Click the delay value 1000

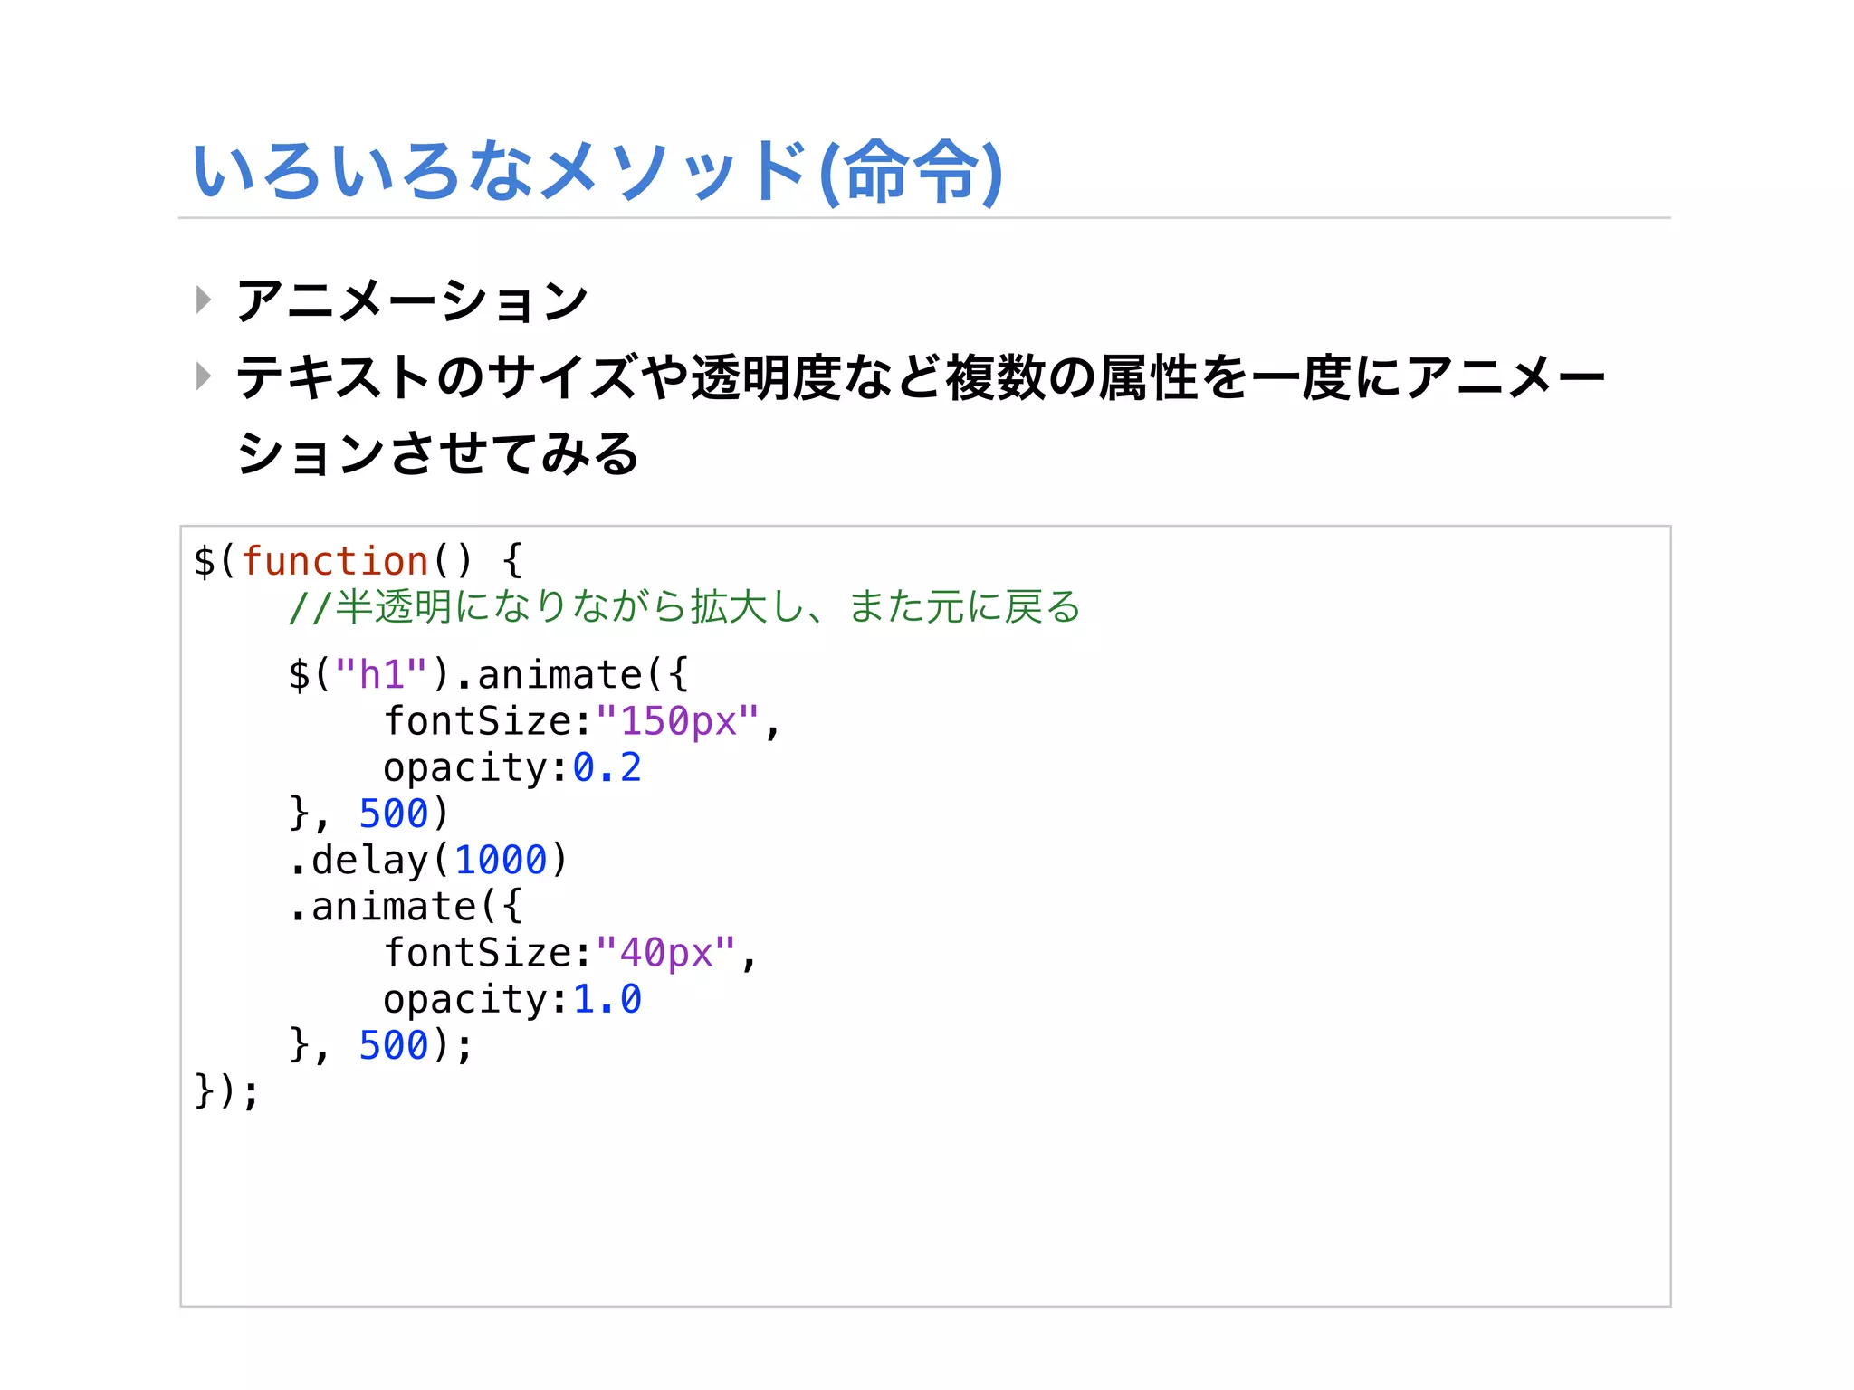tap(501, 861)
